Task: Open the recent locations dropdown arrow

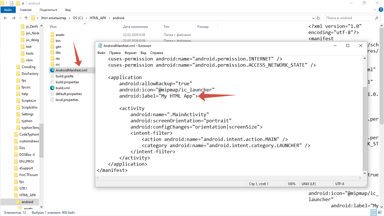Action: click(20, 18)
